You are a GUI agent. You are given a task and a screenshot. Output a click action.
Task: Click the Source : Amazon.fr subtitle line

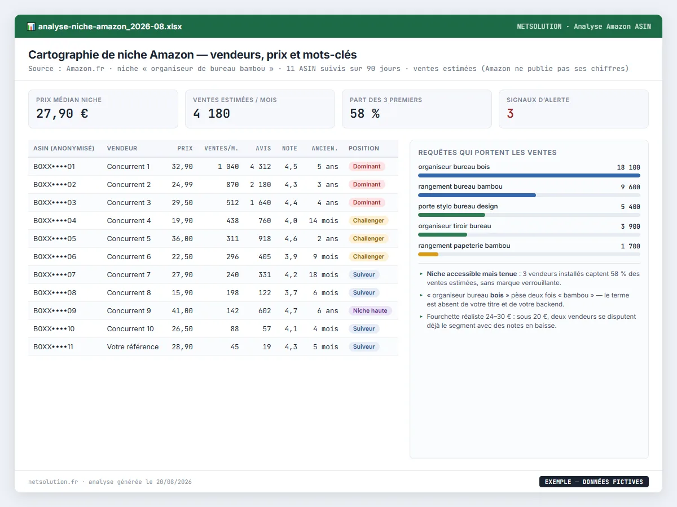(x=328, y=69)
